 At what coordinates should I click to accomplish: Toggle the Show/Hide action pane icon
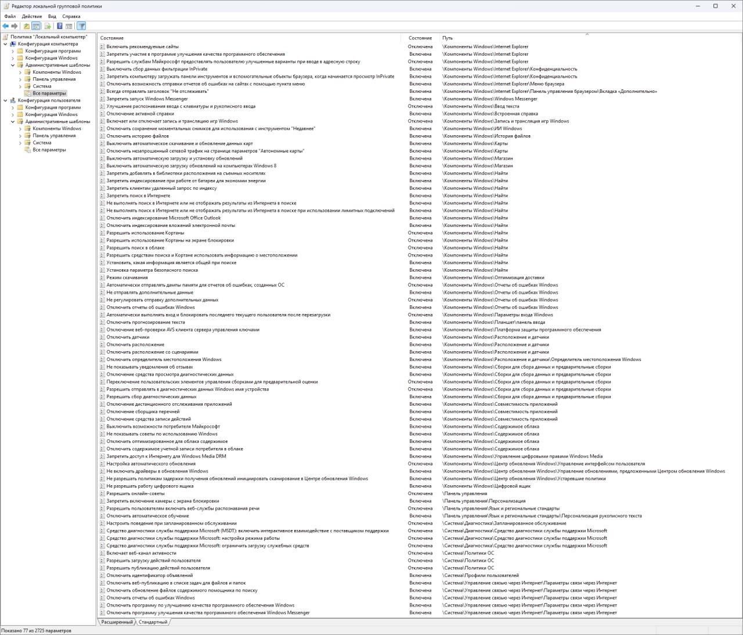tap(69, 26)
